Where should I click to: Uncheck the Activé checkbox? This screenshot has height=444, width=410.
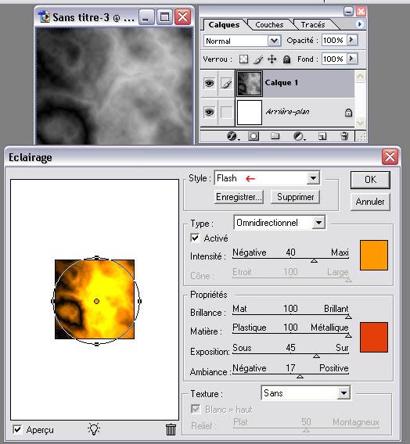(x=195, y=238)
